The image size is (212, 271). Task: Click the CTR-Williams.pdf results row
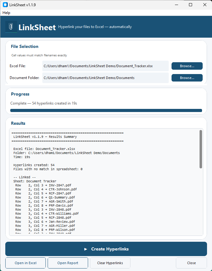(47, 214)
